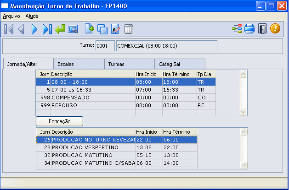
Task: Switch to the Jornada/Alter tab
Action: tap(28, 64)
